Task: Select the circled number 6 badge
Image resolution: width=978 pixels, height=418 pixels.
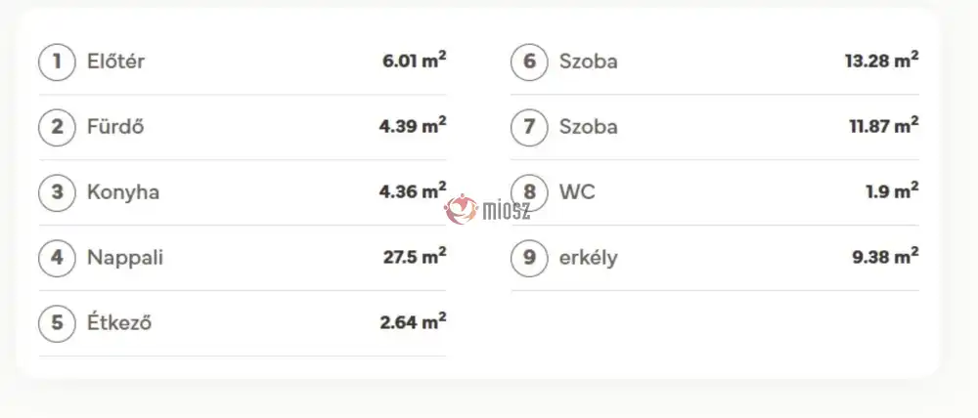Action: pos(529,62)
